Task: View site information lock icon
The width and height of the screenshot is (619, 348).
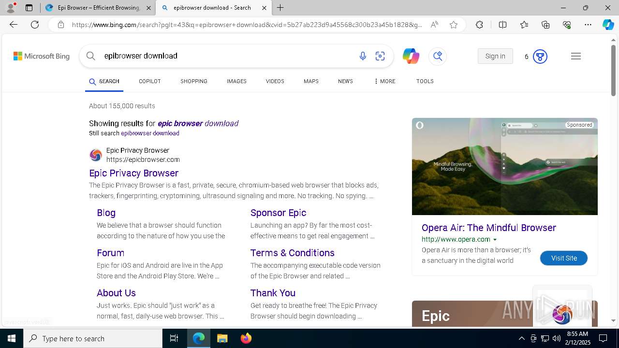Action: [61, 25]
